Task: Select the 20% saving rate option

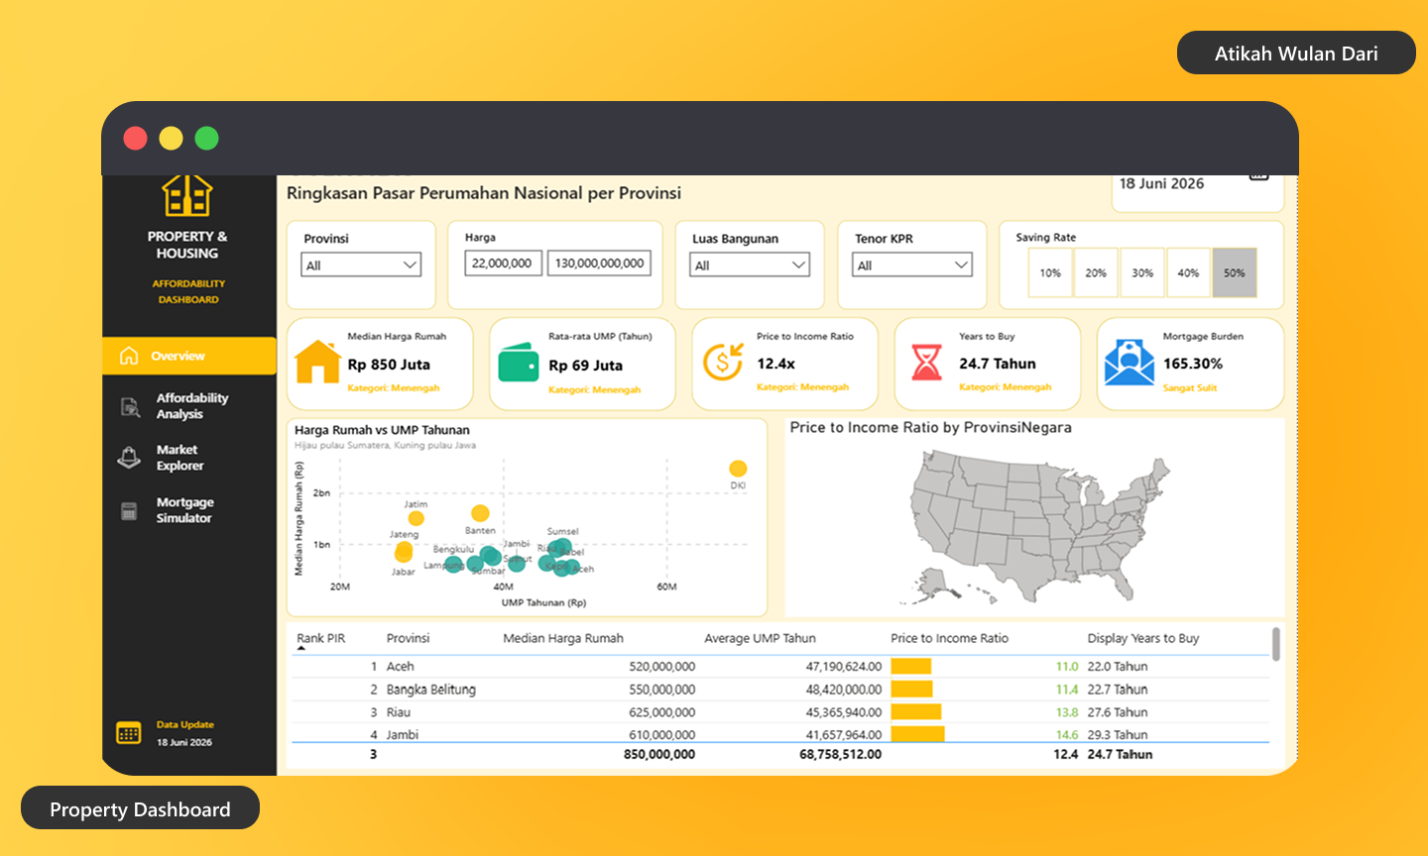Action: pos(1096,272)
